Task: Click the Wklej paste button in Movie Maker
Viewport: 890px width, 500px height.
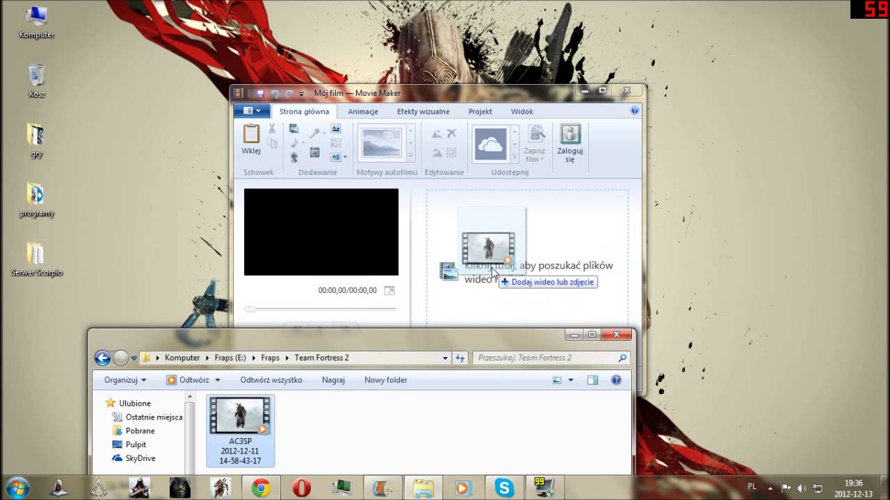Action: pyautogui.click(x=251, y=138)
